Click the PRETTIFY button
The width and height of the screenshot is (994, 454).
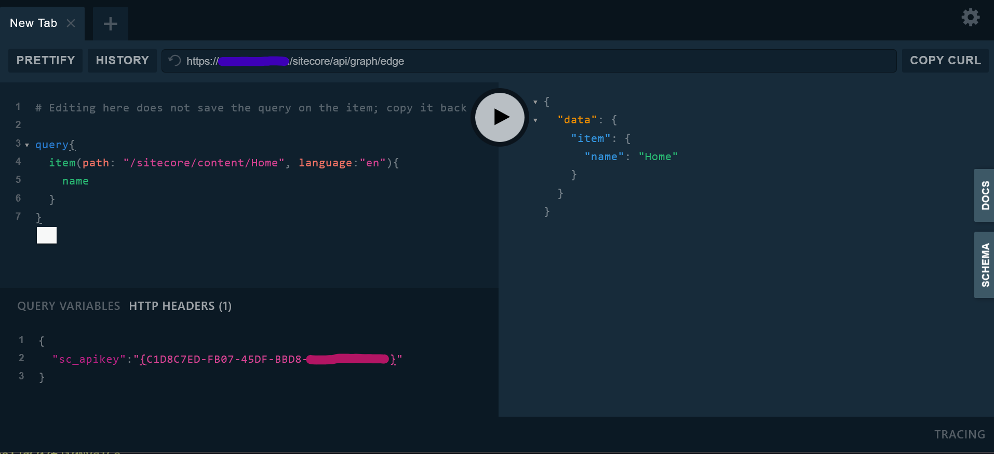[x=46, y=61]
